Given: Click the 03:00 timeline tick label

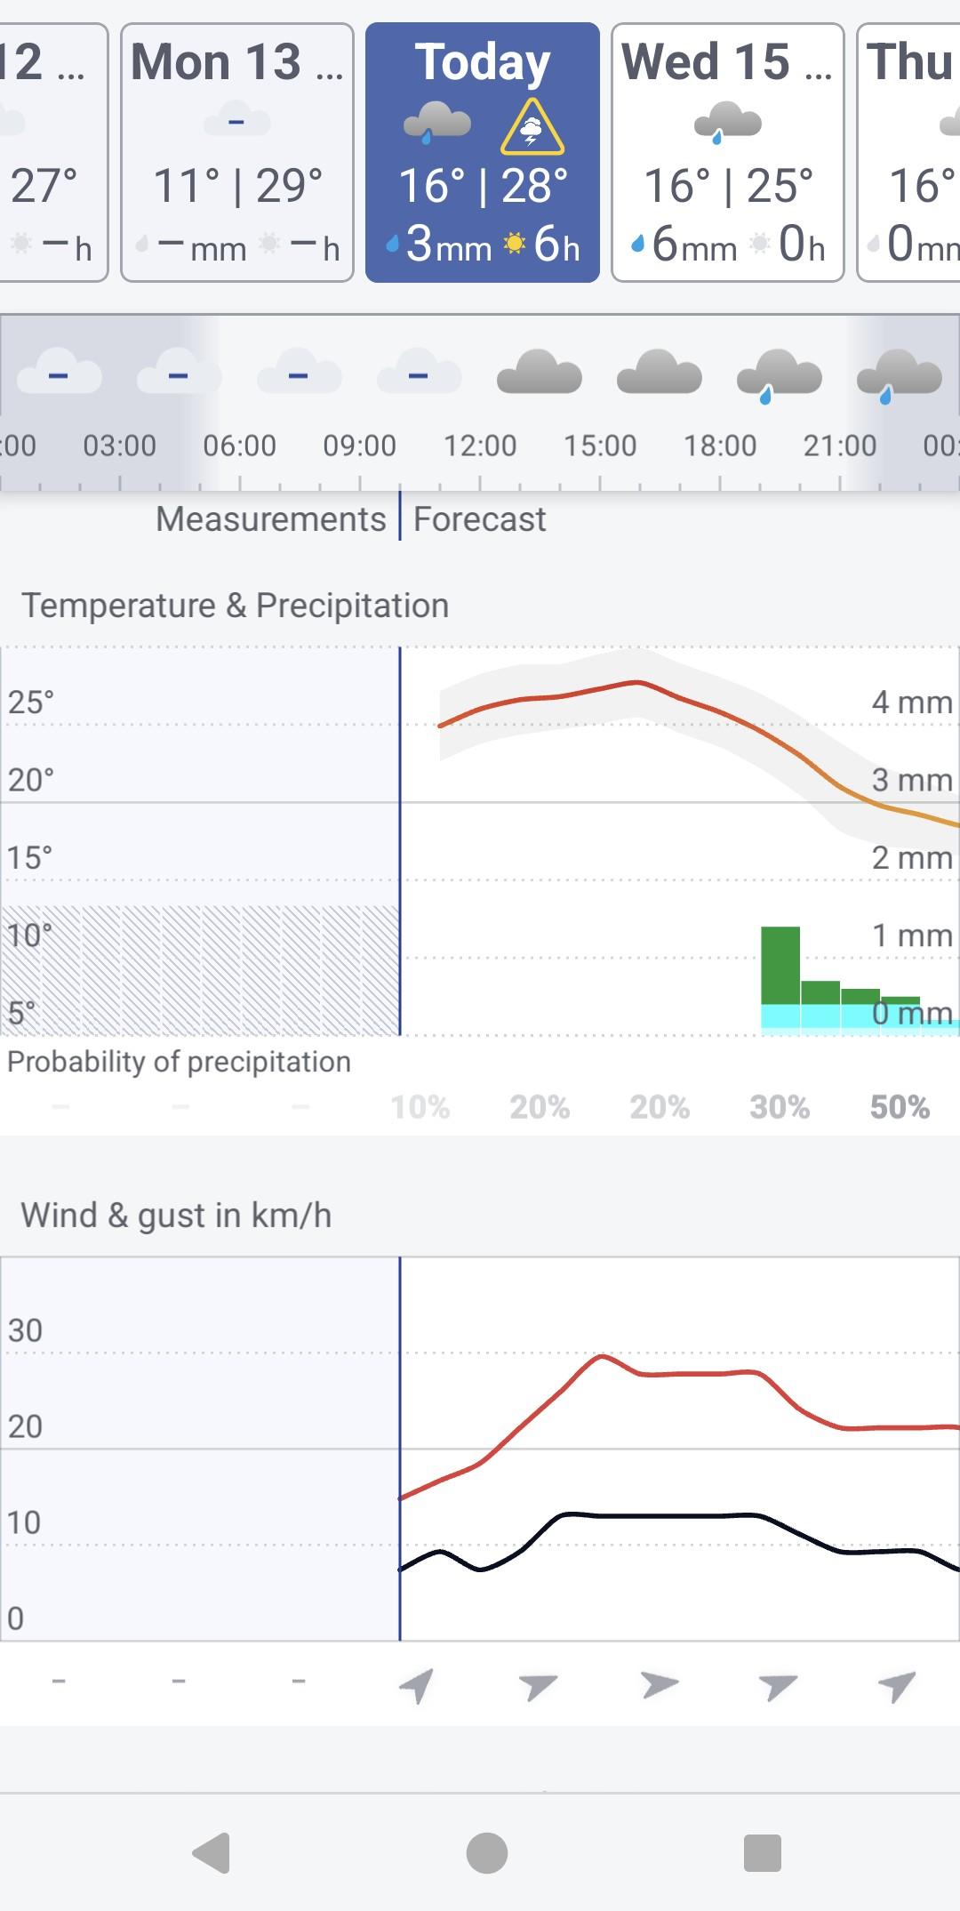Looking at the screenshot, I should point(120,446).
